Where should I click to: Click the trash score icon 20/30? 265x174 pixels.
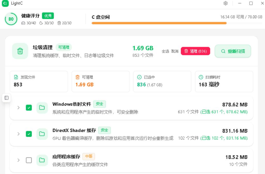point(59,23)
